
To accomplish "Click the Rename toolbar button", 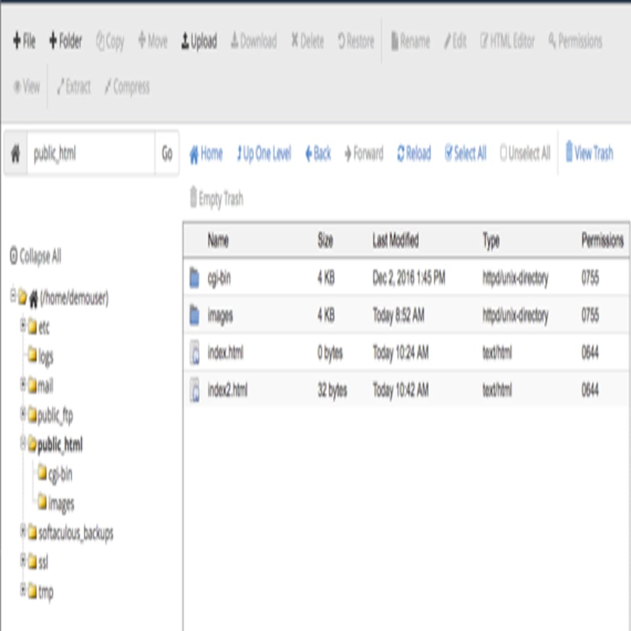I will coord(410,41).
